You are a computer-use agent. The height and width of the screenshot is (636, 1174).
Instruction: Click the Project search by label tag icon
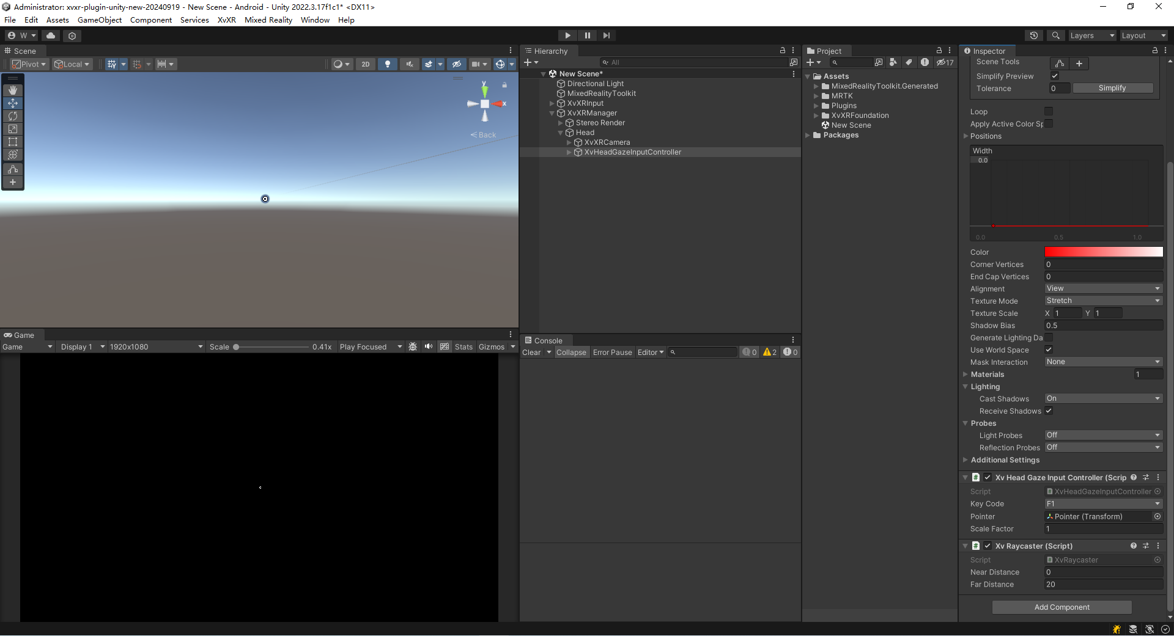pos(909,62)
